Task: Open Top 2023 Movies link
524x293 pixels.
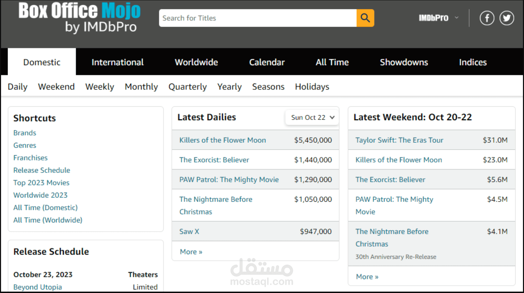Action: [41, 183]
